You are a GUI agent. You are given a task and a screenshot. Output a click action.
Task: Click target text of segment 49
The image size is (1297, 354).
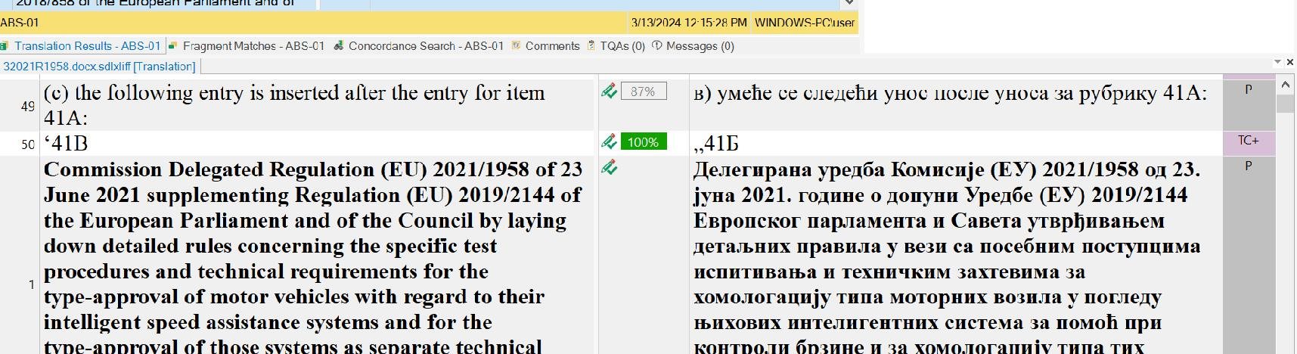[950, 93]
